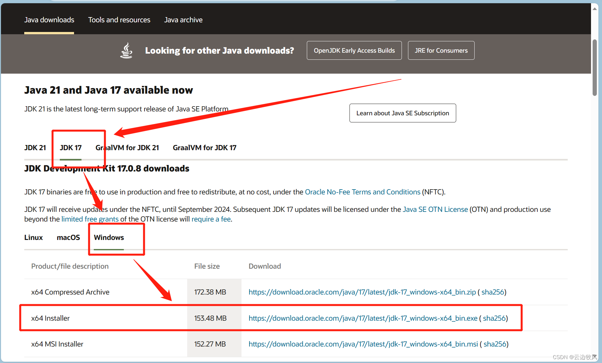This screenshot has width=602, height=363.
Task: Switch to the Java archive tab
Action: click(x=183, y=20)
